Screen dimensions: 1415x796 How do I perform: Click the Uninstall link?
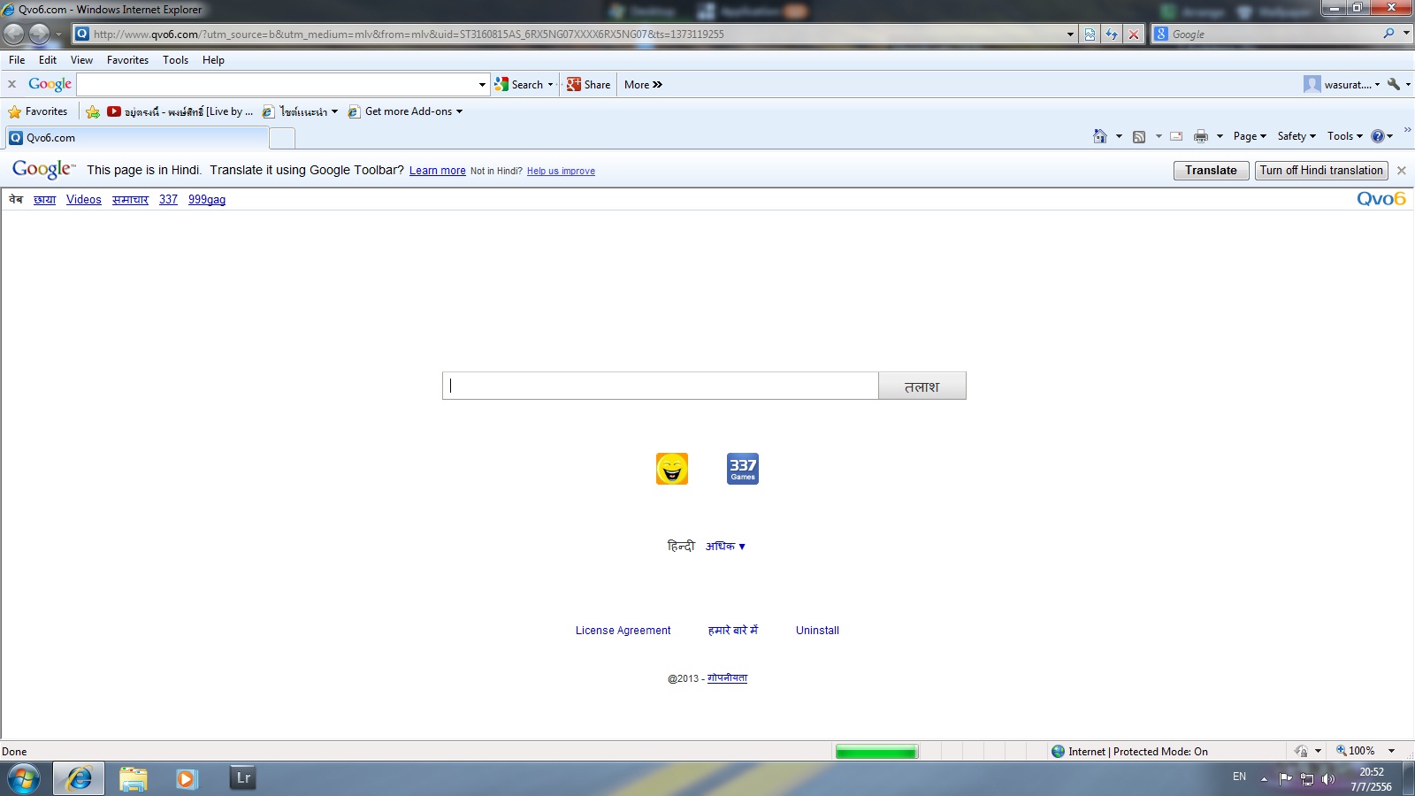pos(817,631)
